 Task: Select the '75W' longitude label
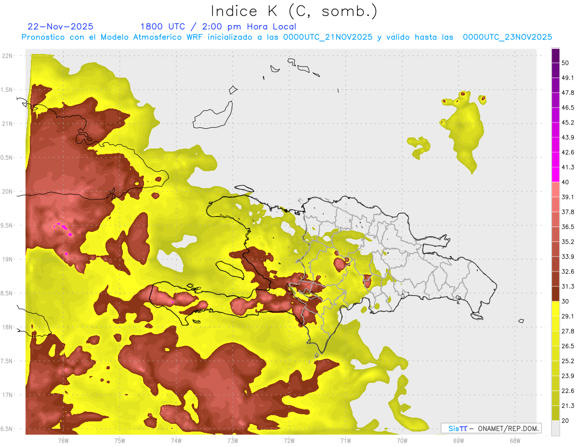[120, 440]
